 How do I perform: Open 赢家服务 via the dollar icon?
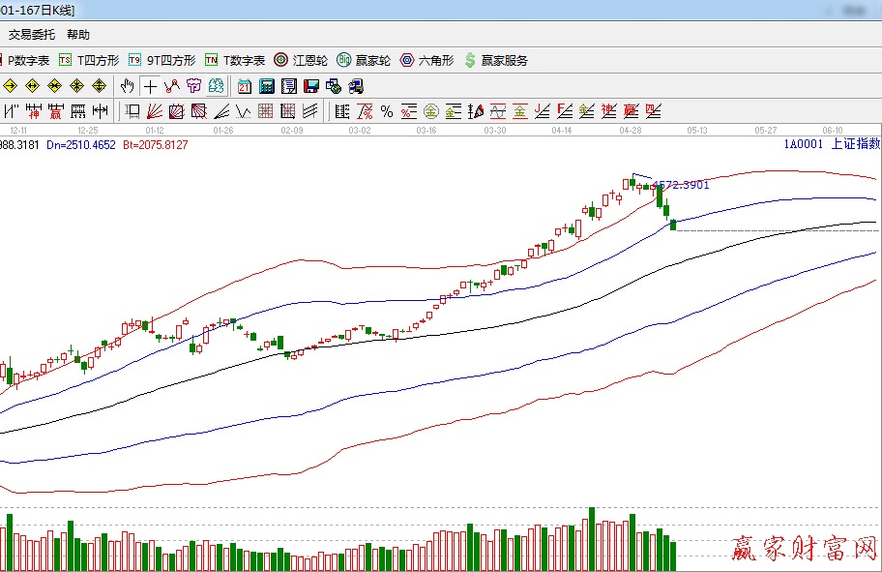[496, 60]
